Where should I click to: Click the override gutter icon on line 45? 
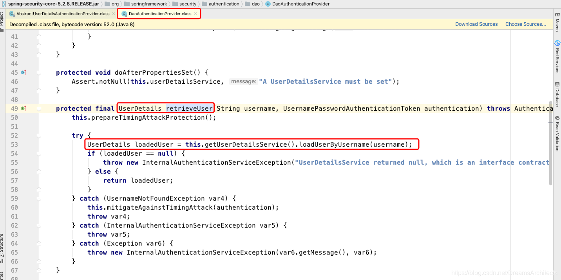24,72
